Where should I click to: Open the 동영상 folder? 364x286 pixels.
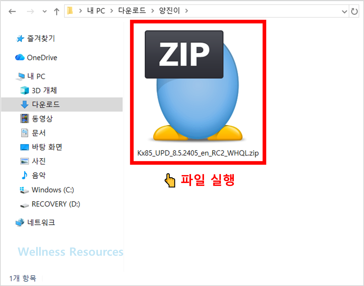click(42, 118)
